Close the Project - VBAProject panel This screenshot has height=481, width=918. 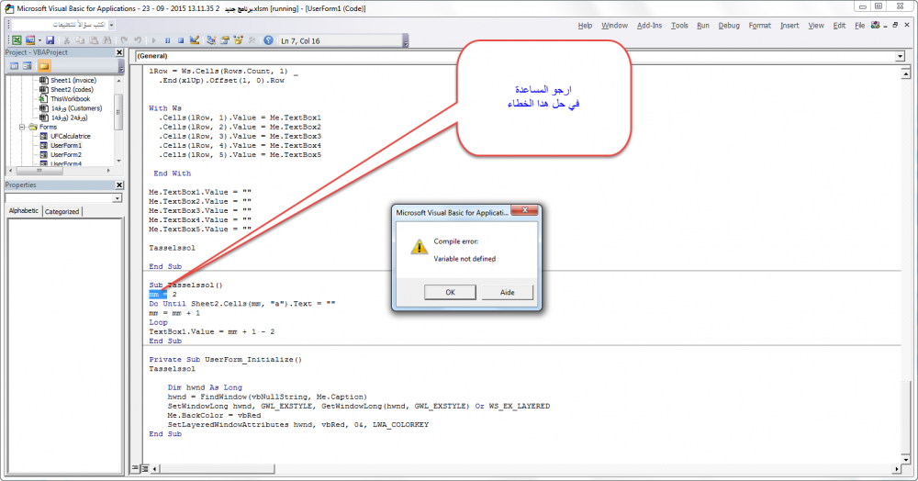tap(119, 52)
